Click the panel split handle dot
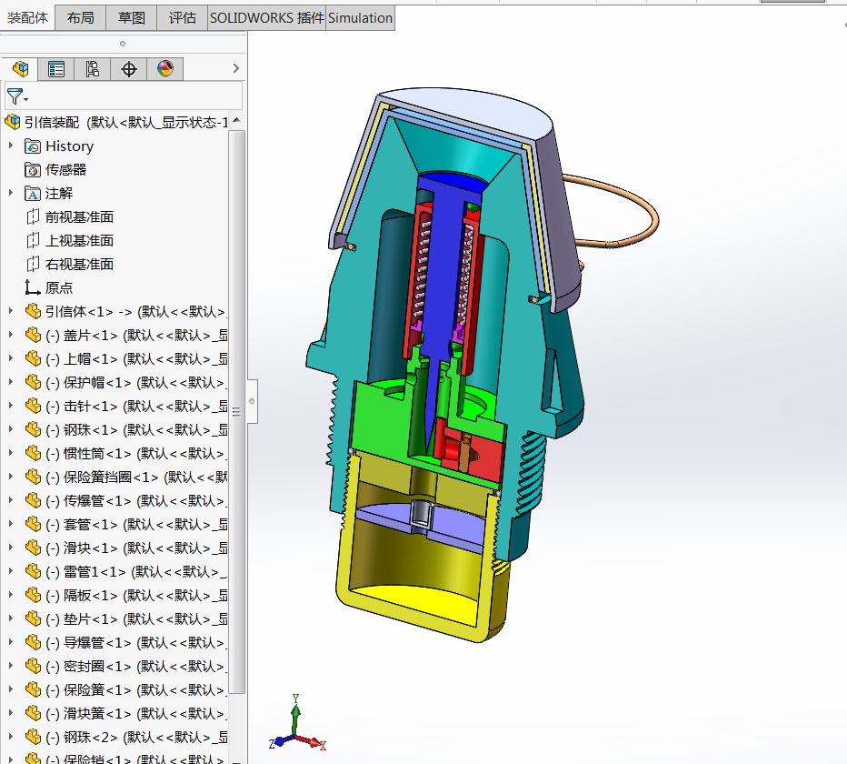 123,44
